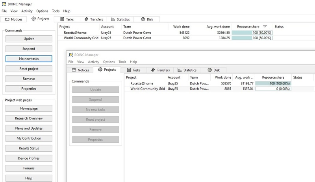The width and height of the screenshot is (315, 182).
Task: Click the 100 (100.00%) resource share bar
Action: click(x=273, y=83)
